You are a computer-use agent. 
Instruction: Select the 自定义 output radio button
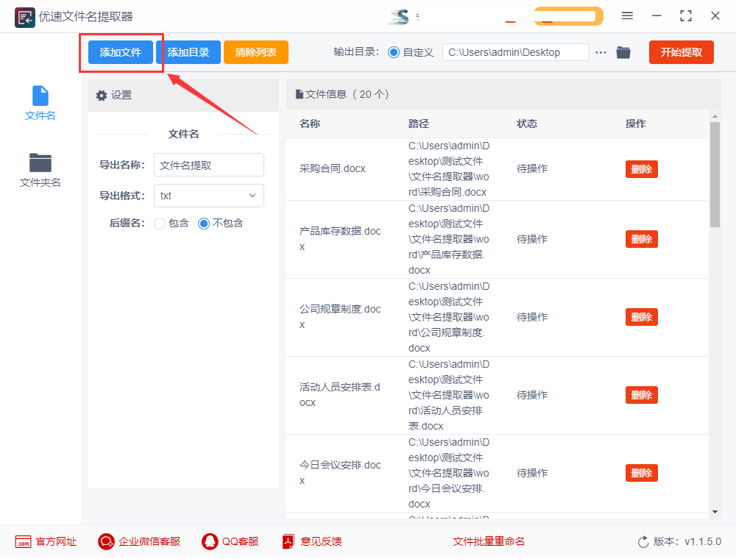point(394,52)
